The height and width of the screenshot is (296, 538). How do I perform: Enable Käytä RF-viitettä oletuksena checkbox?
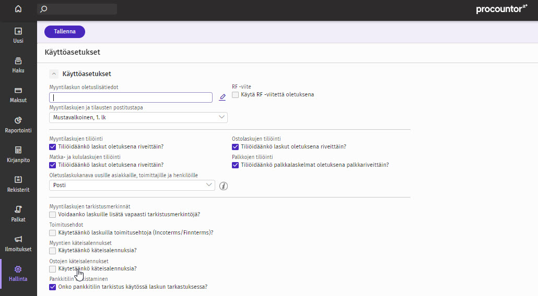(236, 95)
